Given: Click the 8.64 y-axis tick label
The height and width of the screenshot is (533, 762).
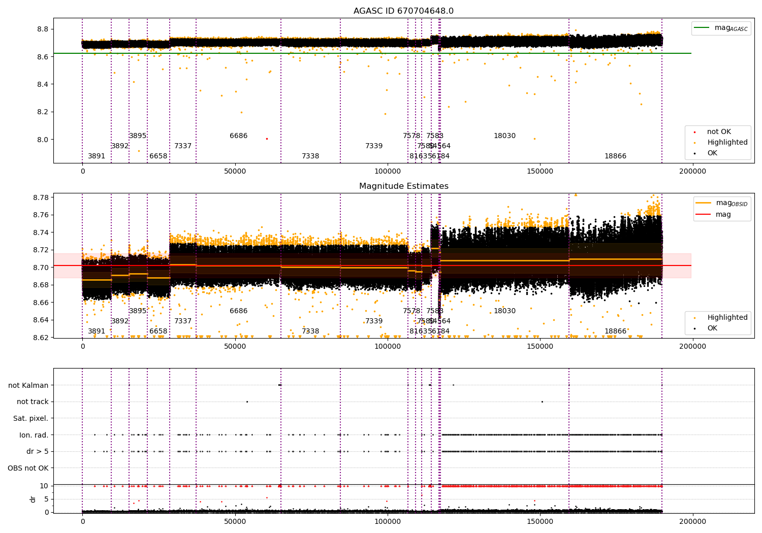Looking at the screenshot, I should 41,320.
